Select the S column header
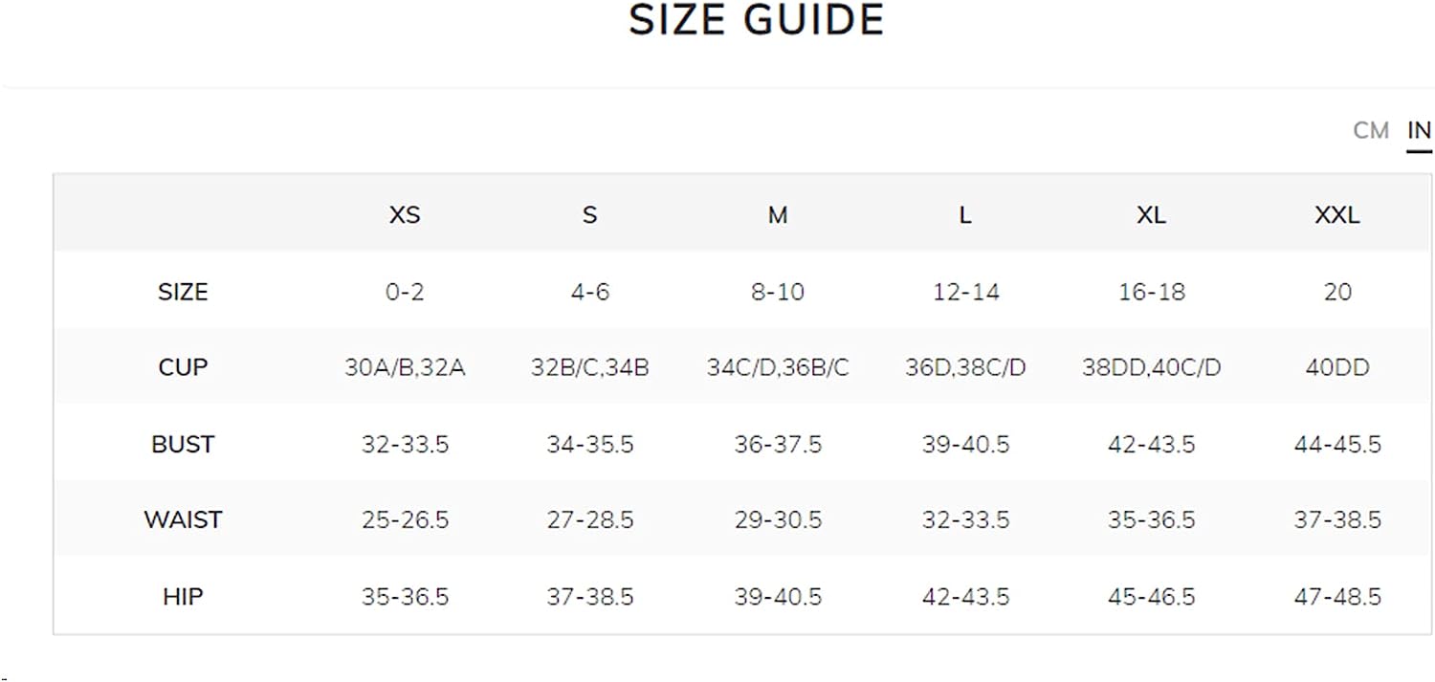 [x=589, y=215]
